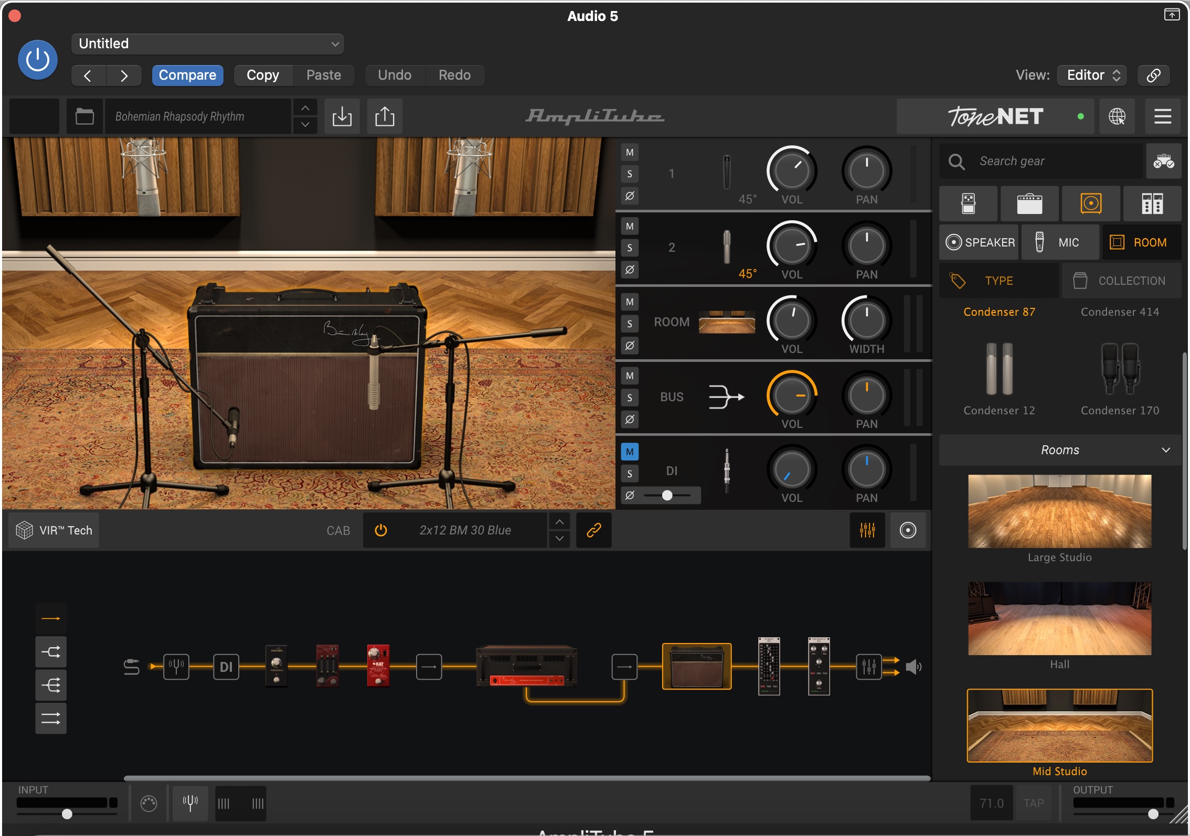The height and width of the screenshot is (836, 1190).
Task: Toggle the plugin power bypass button
Action: pyautogui.click(x=38, y=60)
